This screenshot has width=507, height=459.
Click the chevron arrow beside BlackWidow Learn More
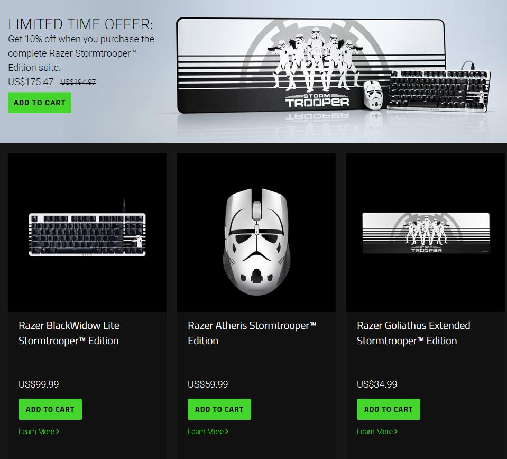pyautogui.click(x=58, y=432)
